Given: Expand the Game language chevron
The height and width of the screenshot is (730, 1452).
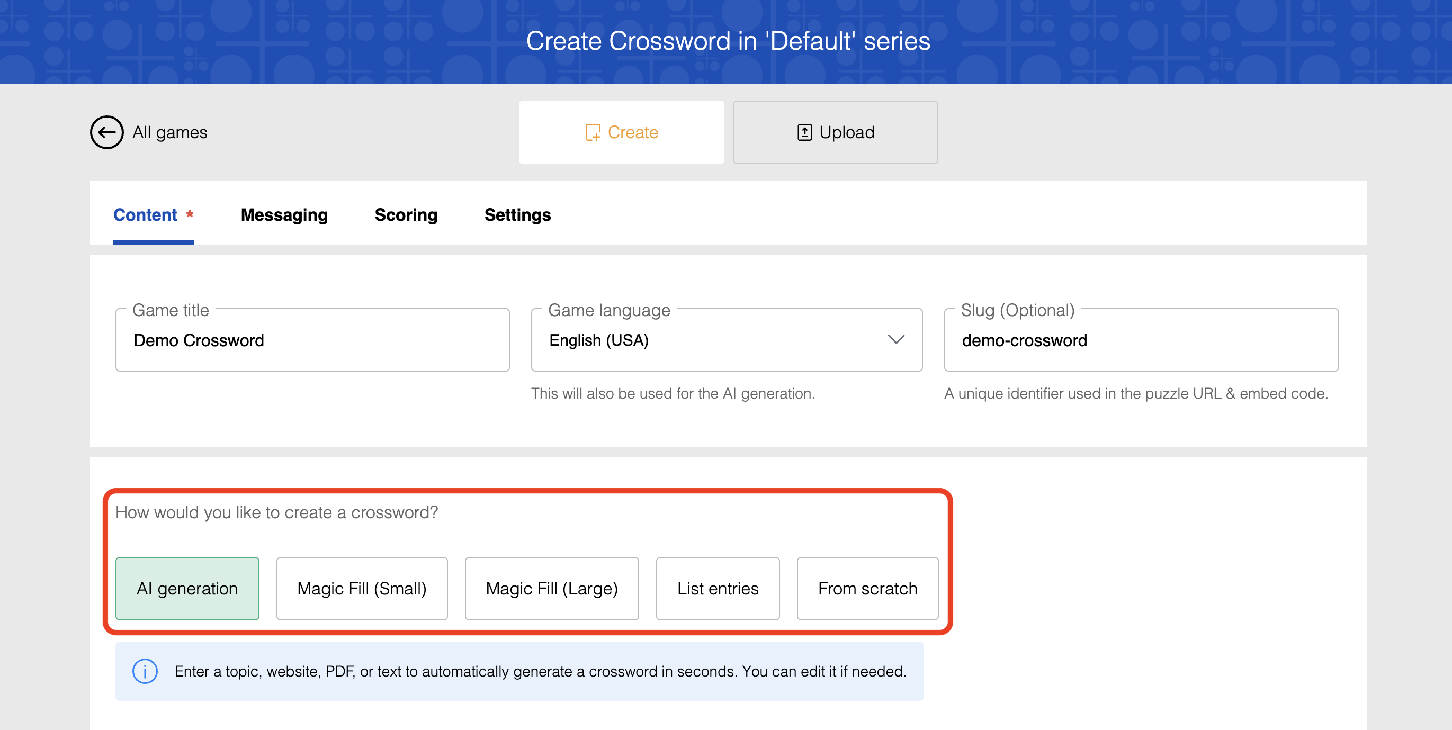Looking at the screenshot, I should coord(895,339).
